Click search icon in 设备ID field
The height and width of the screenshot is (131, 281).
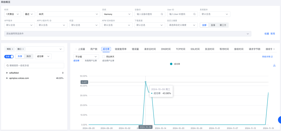[x=162, y=14]
